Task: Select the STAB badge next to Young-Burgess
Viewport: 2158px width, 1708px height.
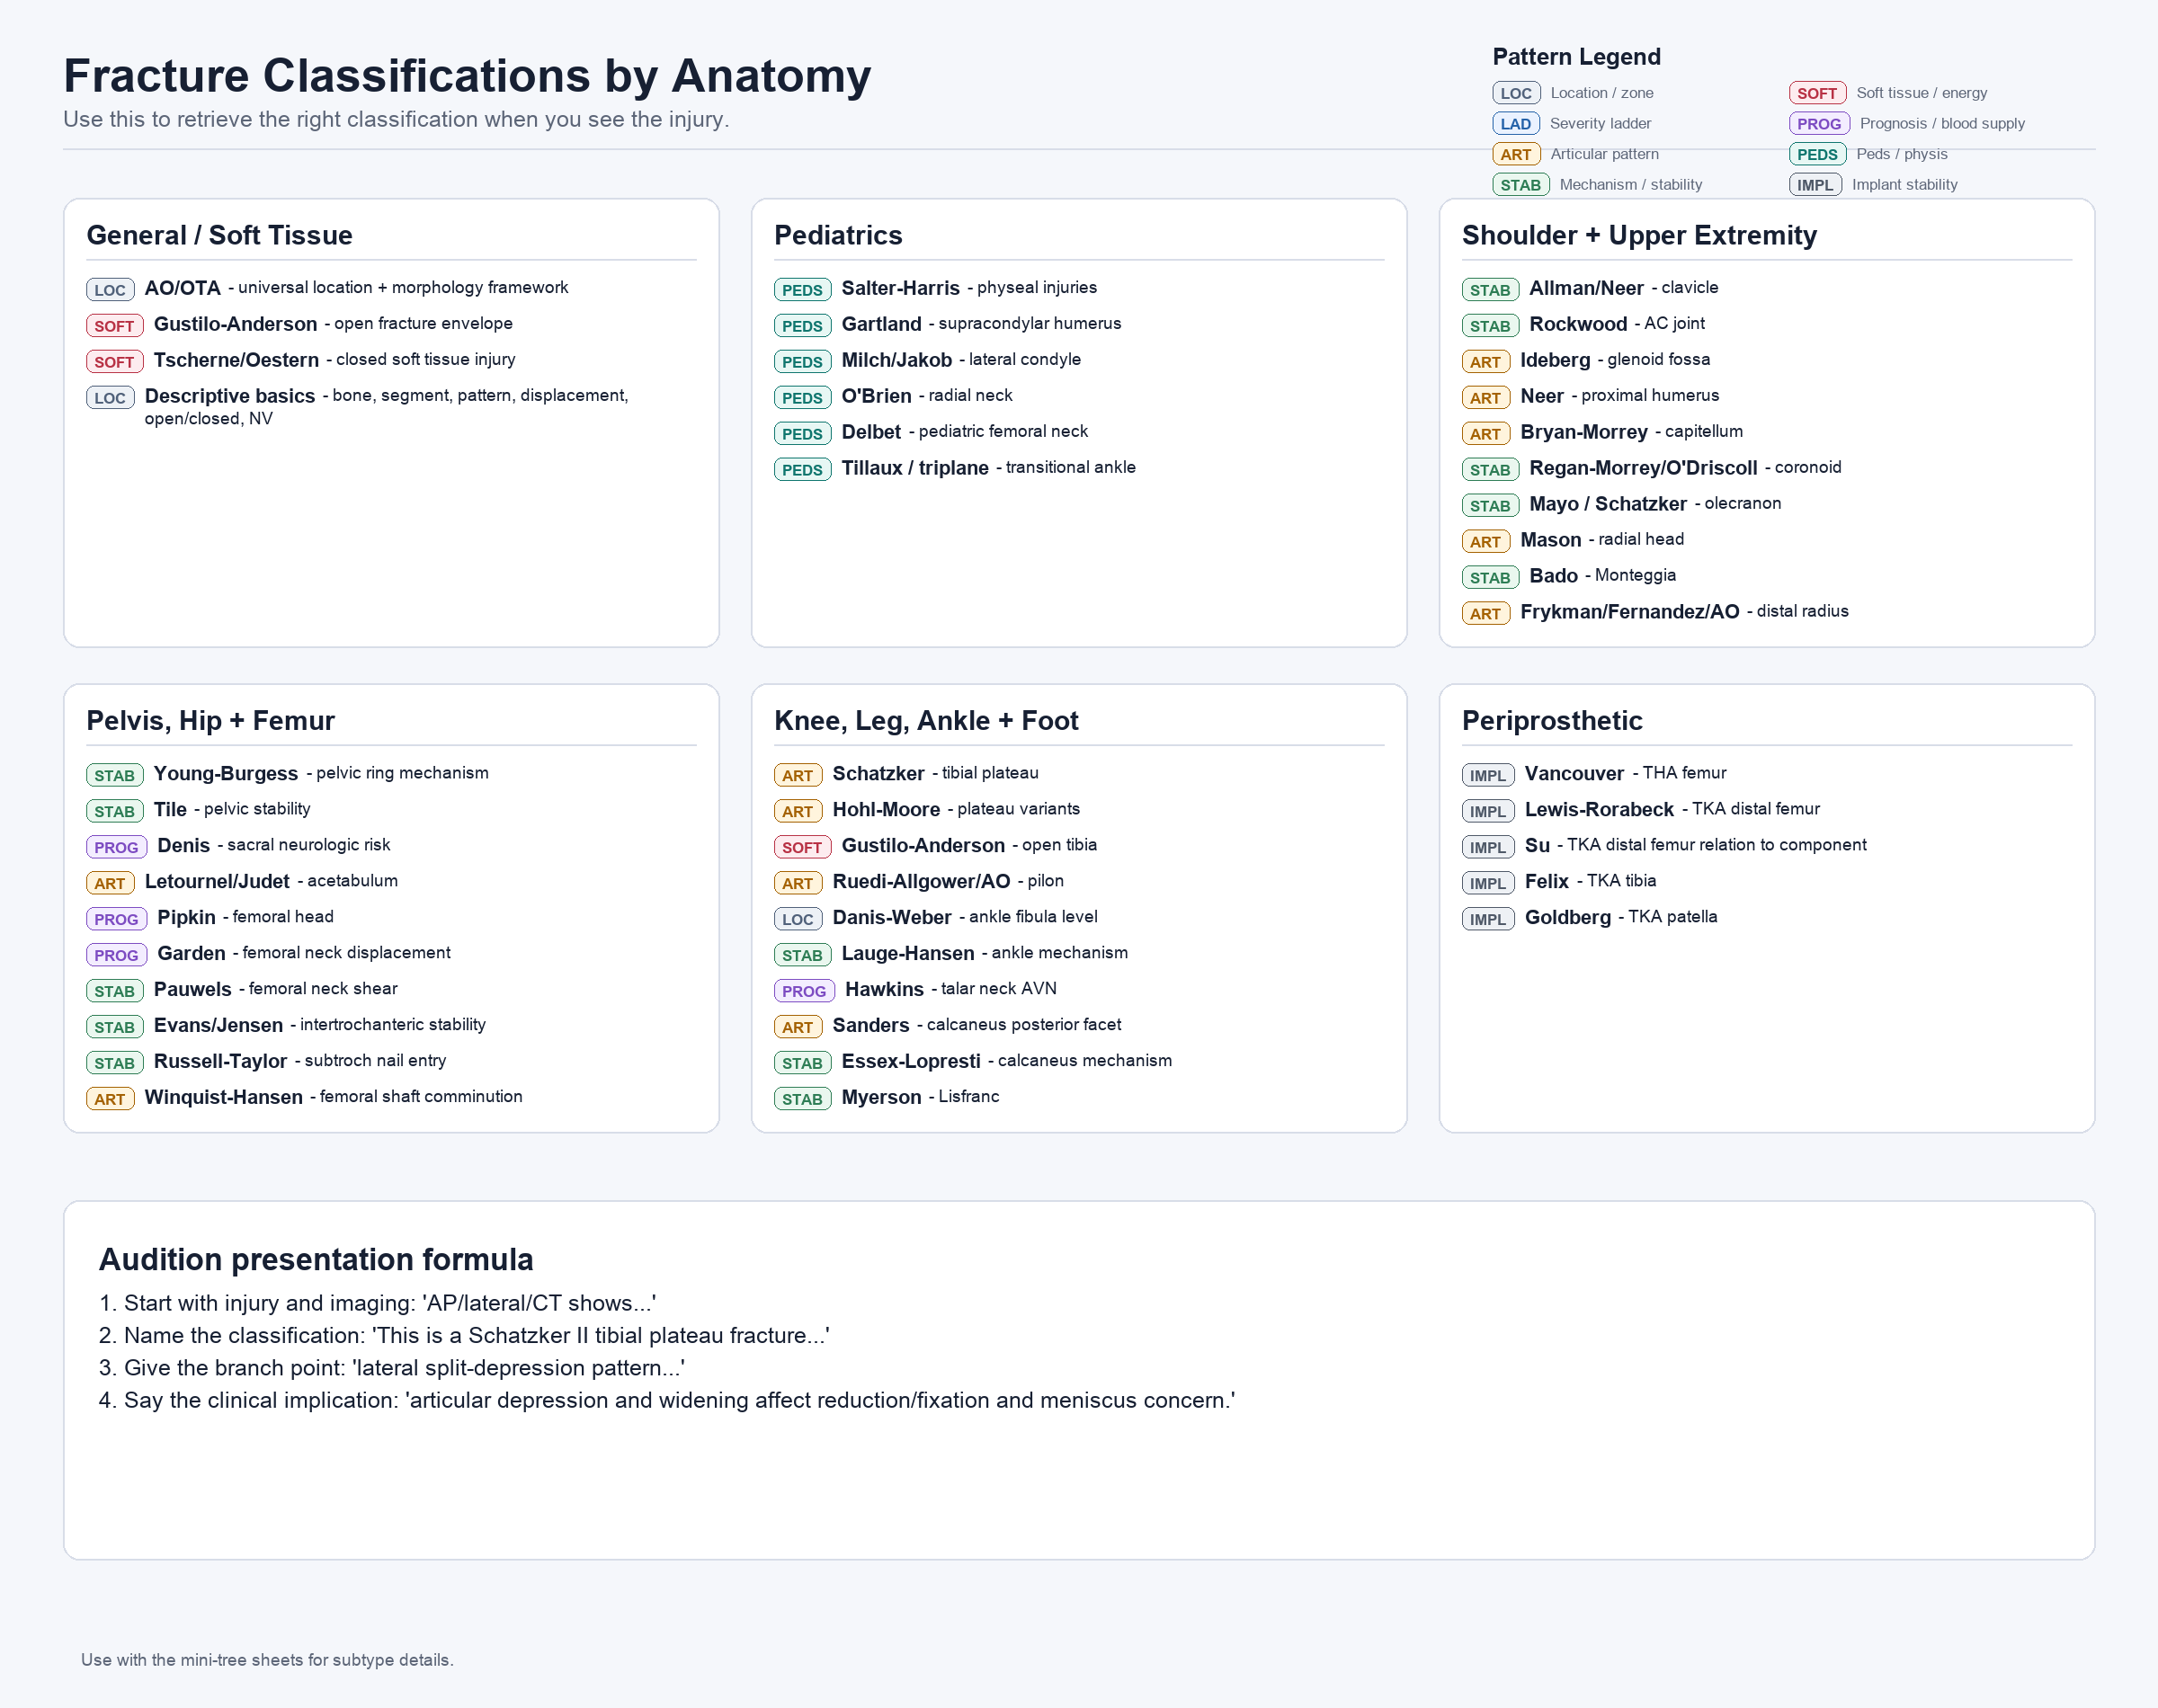Action: (x=114, y=775)
